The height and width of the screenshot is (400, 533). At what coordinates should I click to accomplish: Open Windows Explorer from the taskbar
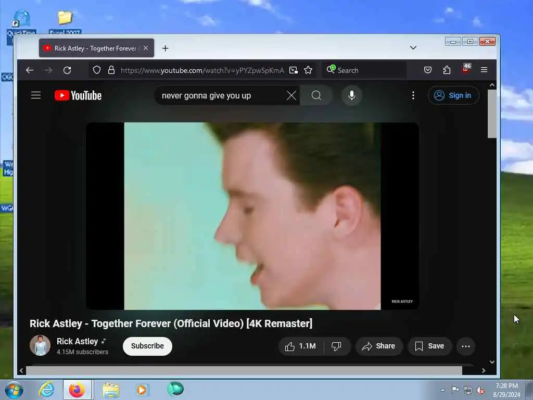[x=111, y=390]
